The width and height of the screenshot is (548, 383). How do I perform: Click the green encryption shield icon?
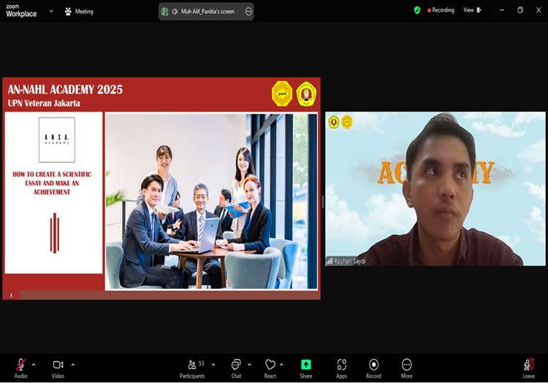(417, 10)
